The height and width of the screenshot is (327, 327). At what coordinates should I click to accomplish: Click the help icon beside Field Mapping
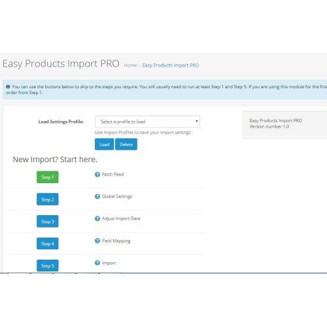pyautogui.click(x=97, y=241)
